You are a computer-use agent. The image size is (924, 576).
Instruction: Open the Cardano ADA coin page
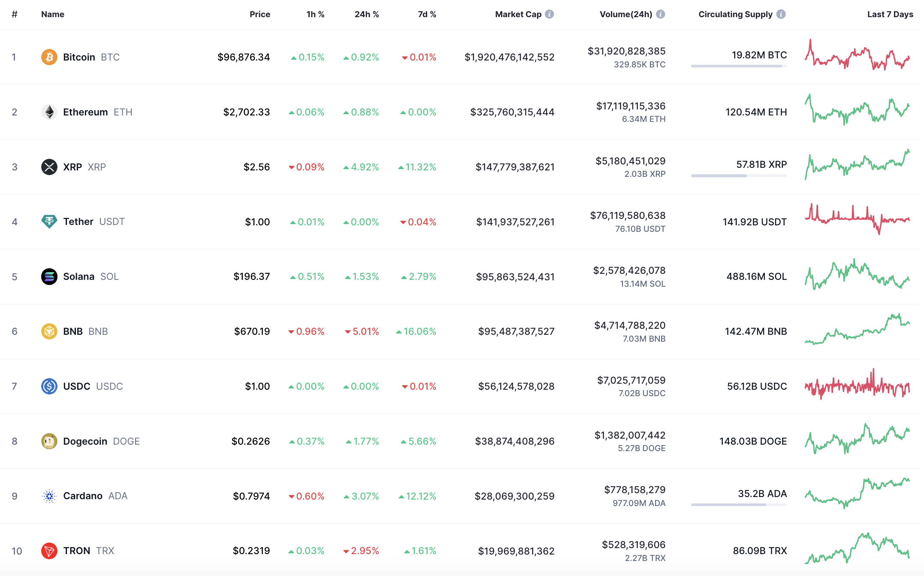pos(83,496)
